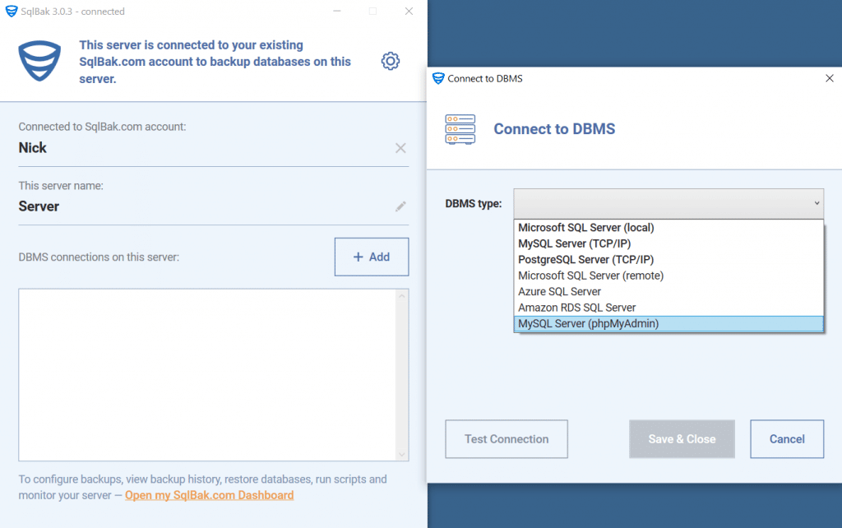Open my SqlBak.com Dashboard link
842x528 pixels.
point(209,494)
